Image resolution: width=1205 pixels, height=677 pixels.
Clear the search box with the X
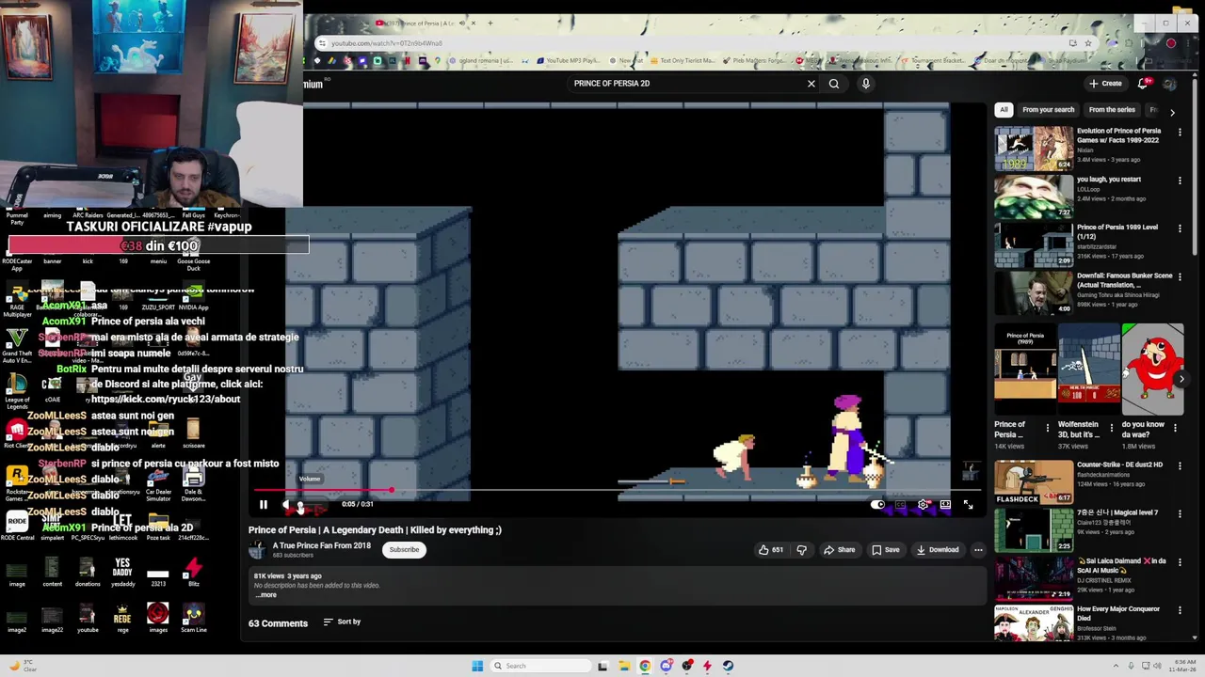point(811,84)
